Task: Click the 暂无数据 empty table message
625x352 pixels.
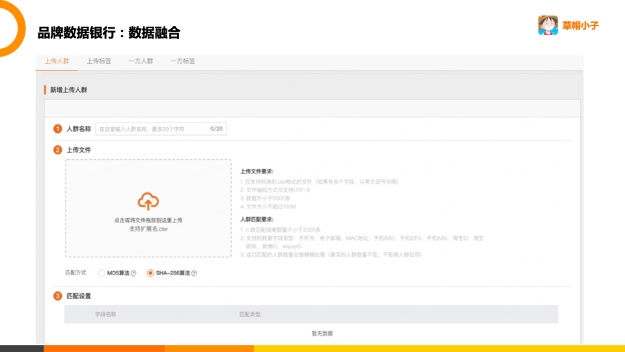Action: click(322, 333)
